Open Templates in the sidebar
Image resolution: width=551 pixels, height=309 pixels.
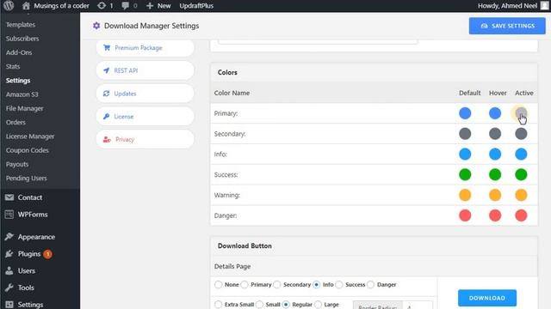click(21, 25)
